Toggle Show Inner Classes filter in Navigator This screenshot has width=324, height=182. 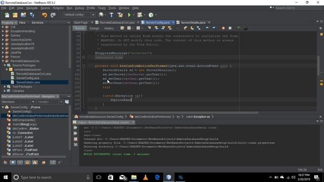[35, 163]
